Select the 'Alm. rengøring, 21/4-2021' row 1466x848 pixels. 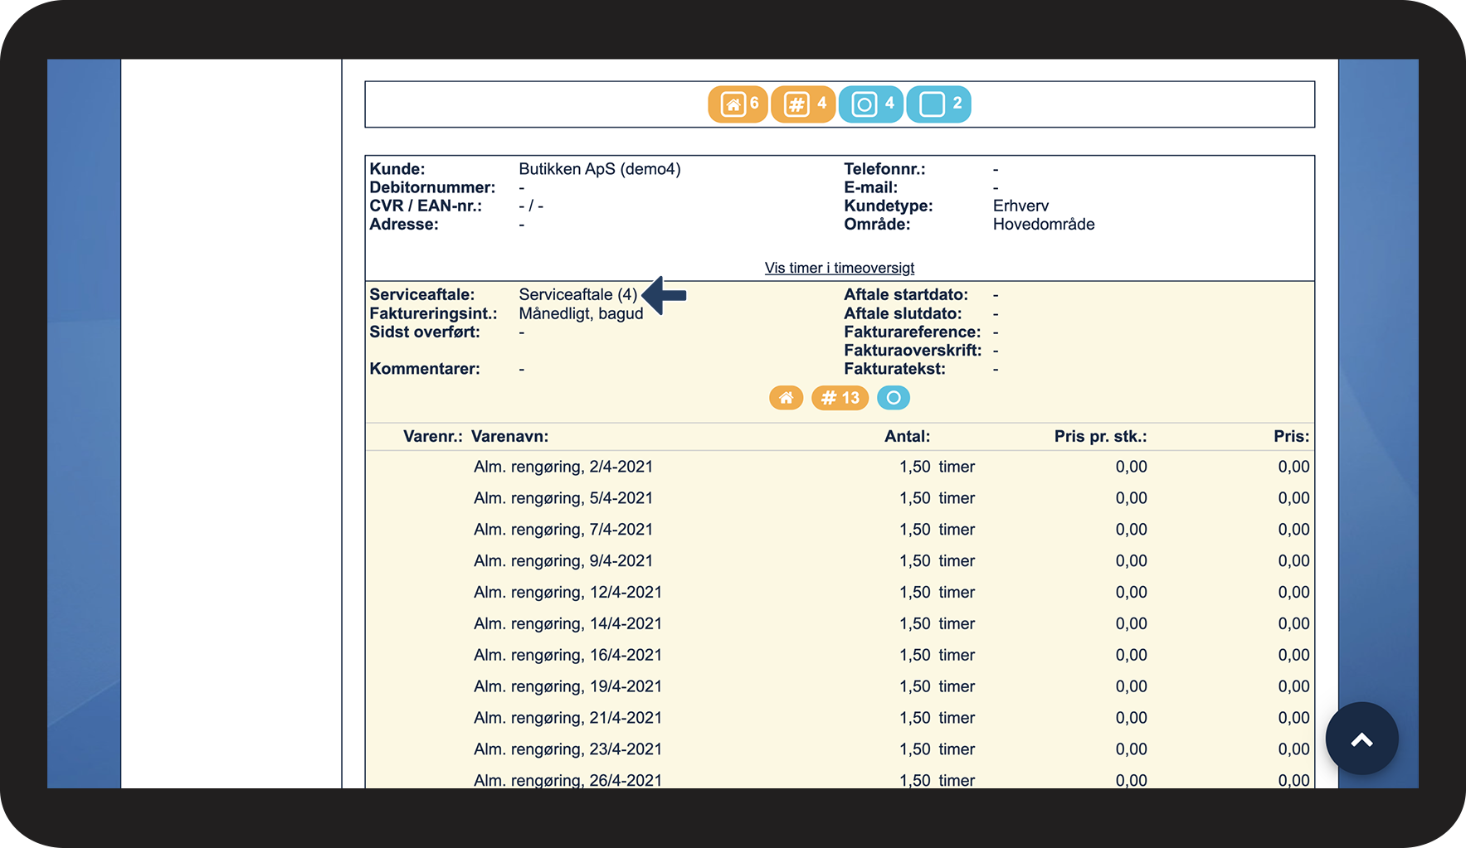click(567, 718)
